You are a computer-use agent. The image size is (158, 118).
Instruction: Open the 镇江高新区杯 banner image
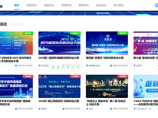coord(60,86)
